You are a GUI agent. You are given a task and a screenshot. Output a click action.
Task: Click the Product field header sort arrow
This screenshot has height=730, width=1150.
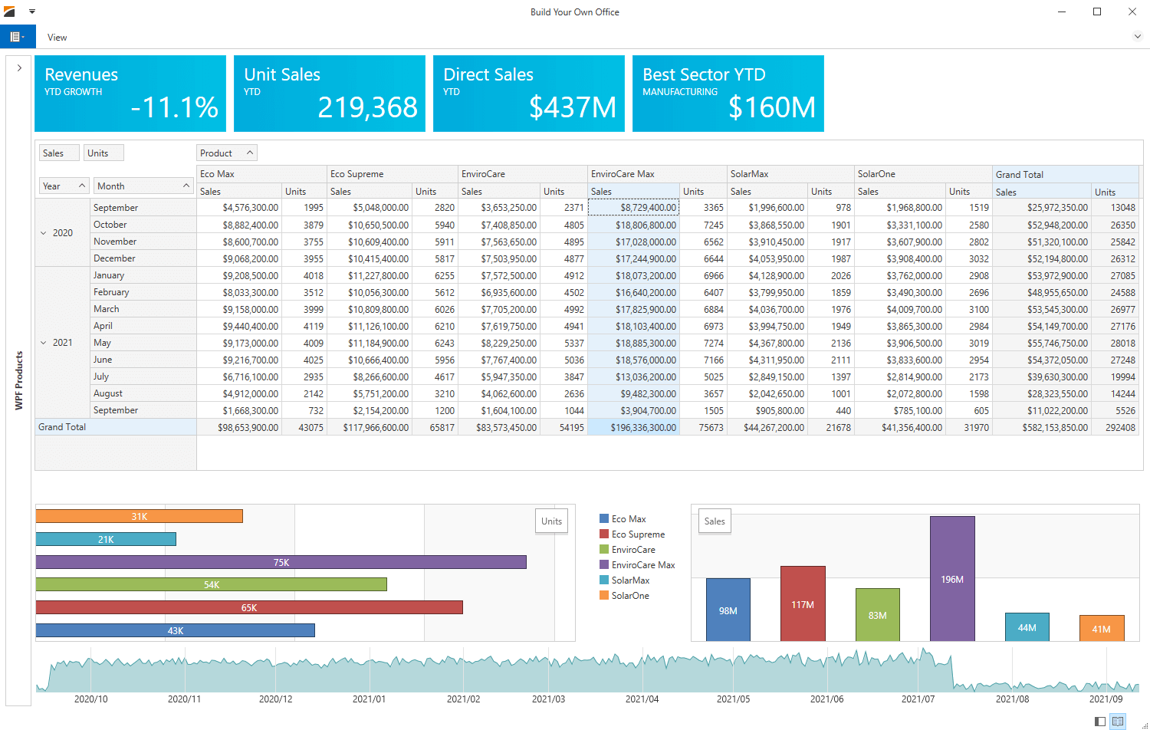click(x=250, y=153)
